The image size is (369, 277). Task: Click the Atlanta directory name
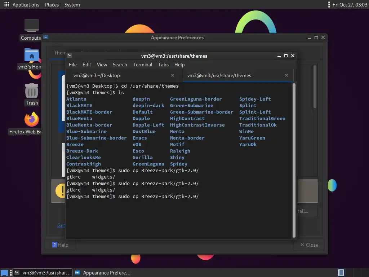(x=76, y=99)
